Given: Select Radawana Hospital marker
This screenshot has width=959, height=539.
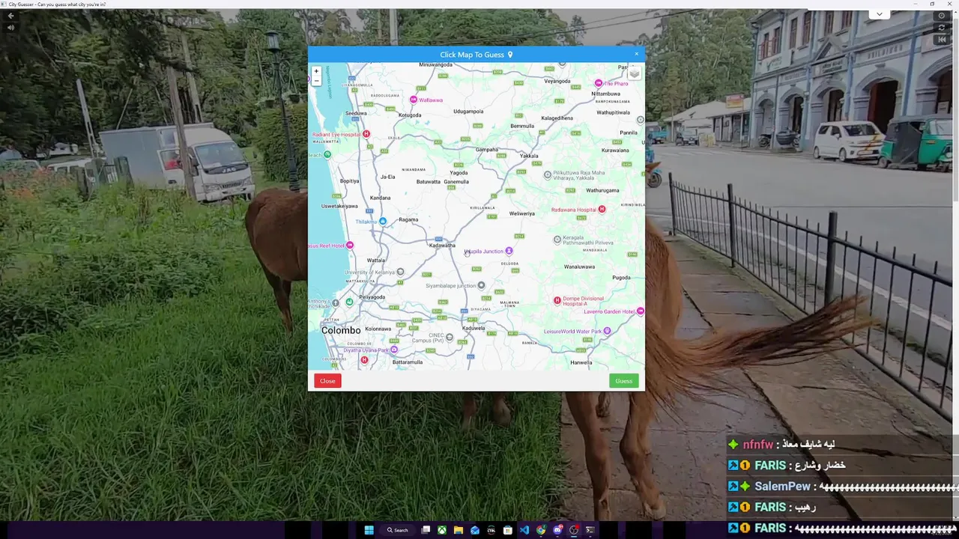Looking at the screenshot, I should pos(602,210).
